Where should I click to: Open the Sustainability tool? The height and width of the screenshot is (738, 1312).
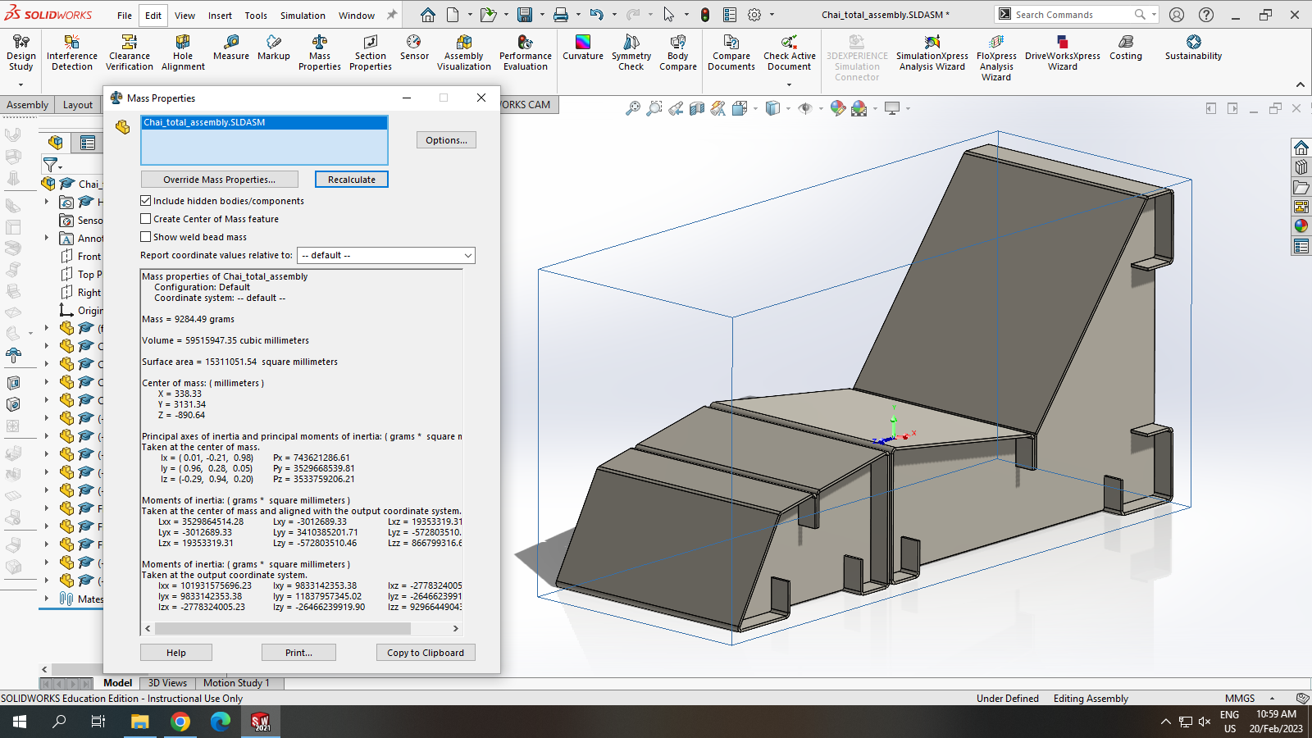tap(1193, 48)
